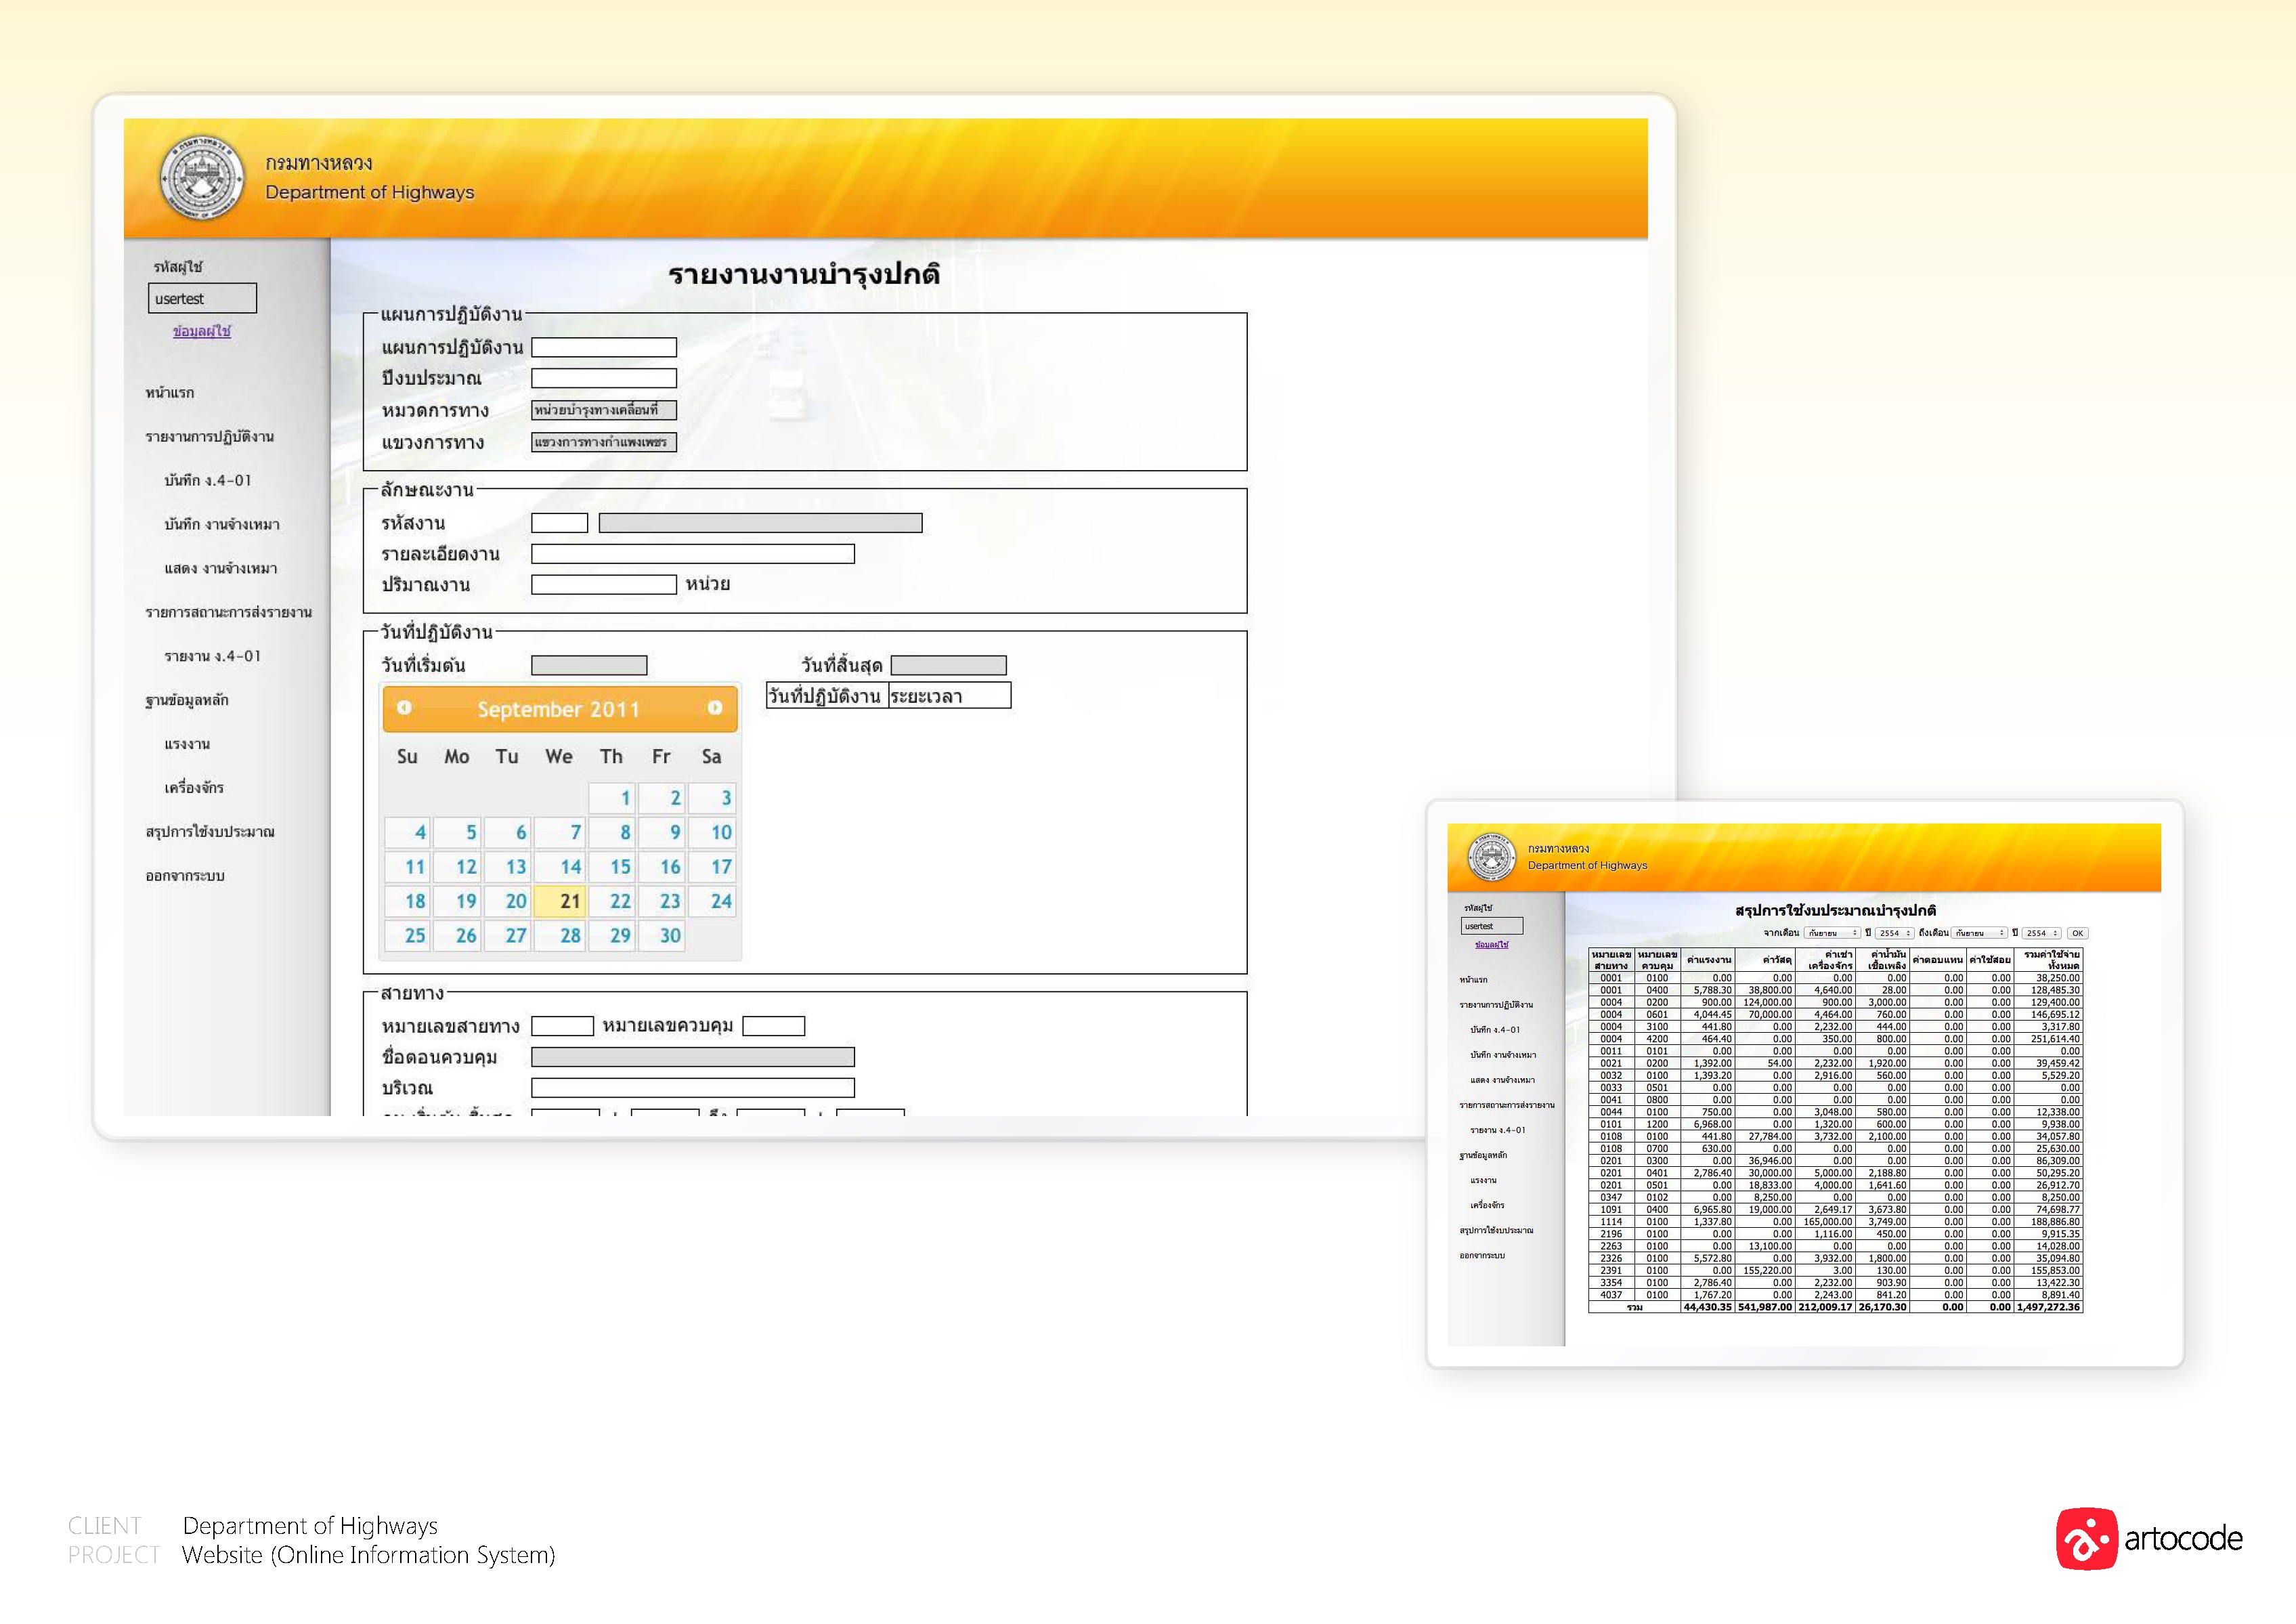
Task: Click the ชื่อตอนควบคุม field
Action: point(693,1057)
